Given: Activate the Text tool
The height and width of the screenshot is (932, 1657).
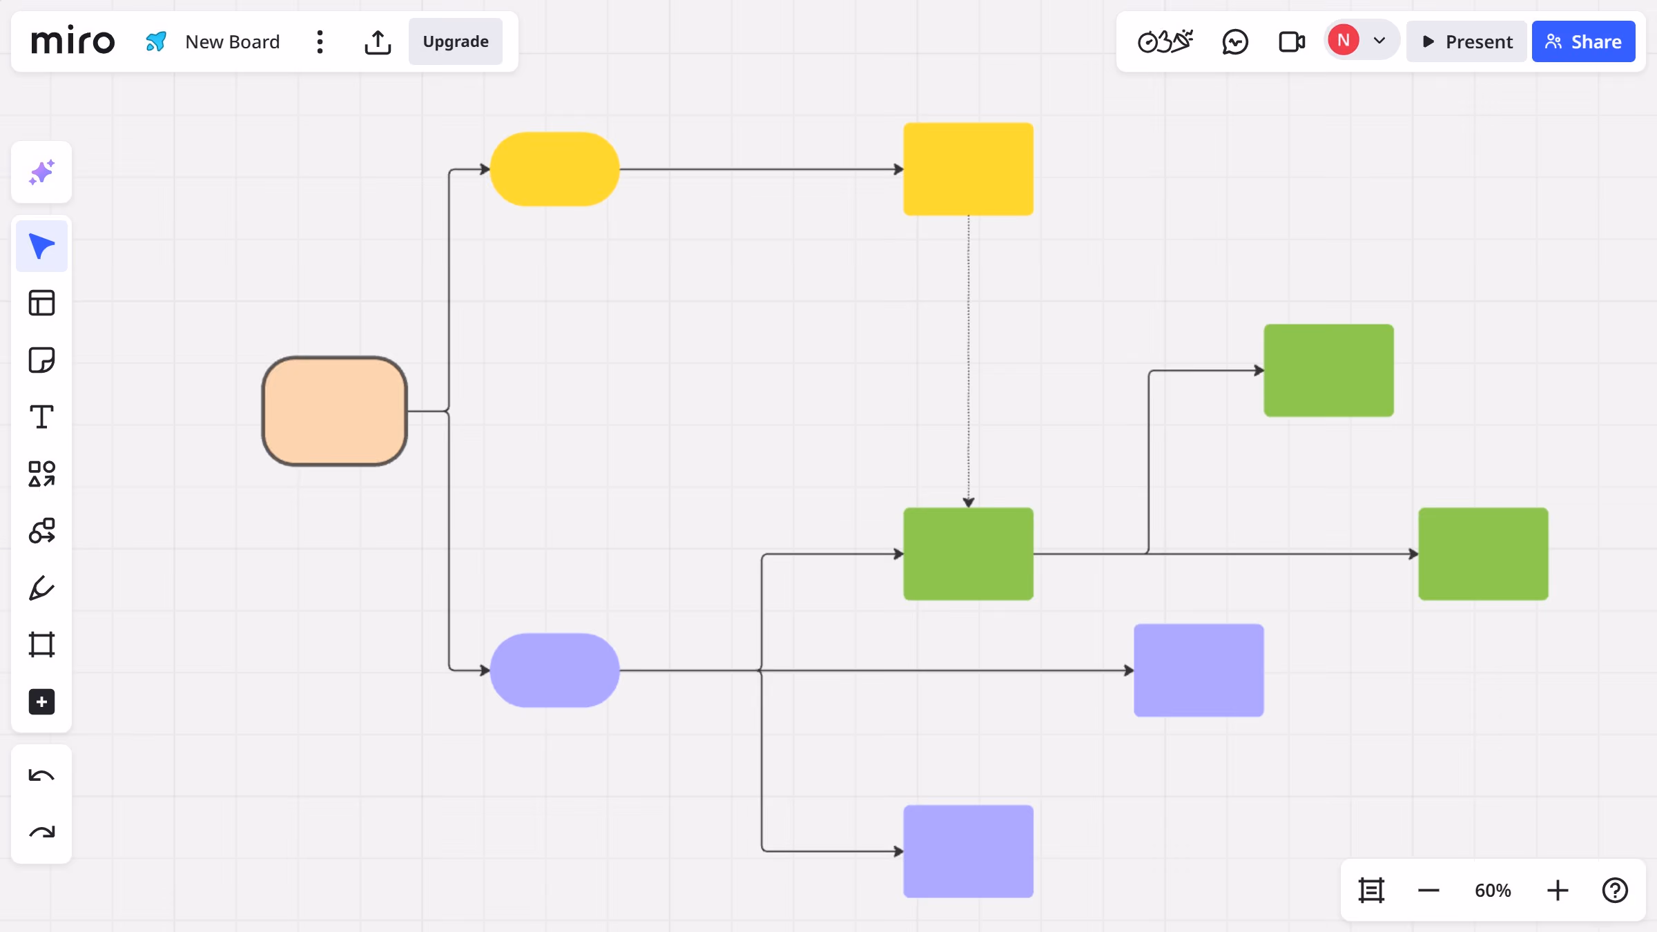Looking at the screenshot, I should click(41, 417).
